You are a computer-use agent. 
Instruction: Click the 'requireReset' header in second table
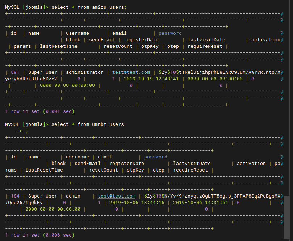pyautogui.click(x=191, y=170)
